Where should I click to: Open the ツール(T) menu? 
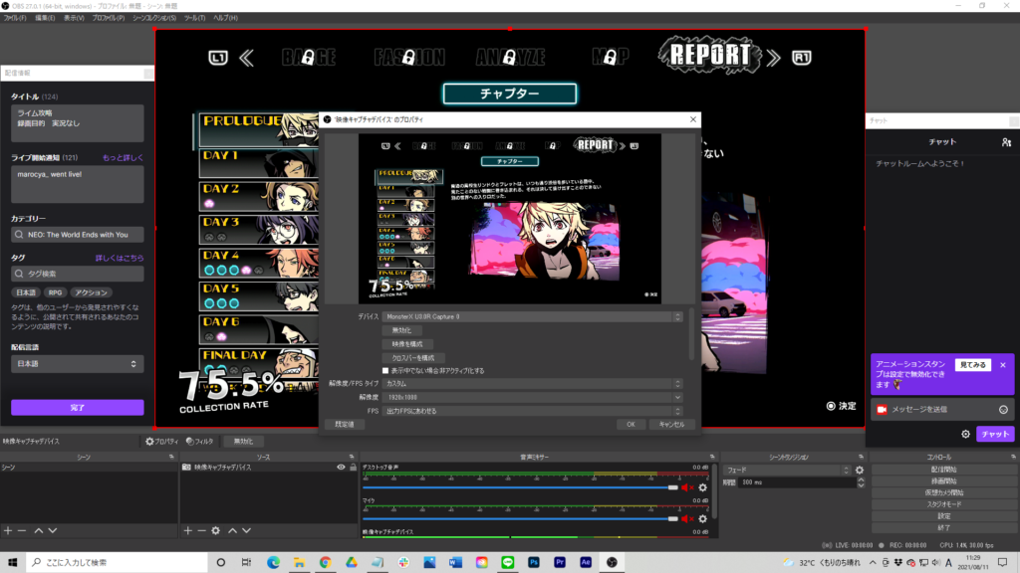tap(194, 18)
